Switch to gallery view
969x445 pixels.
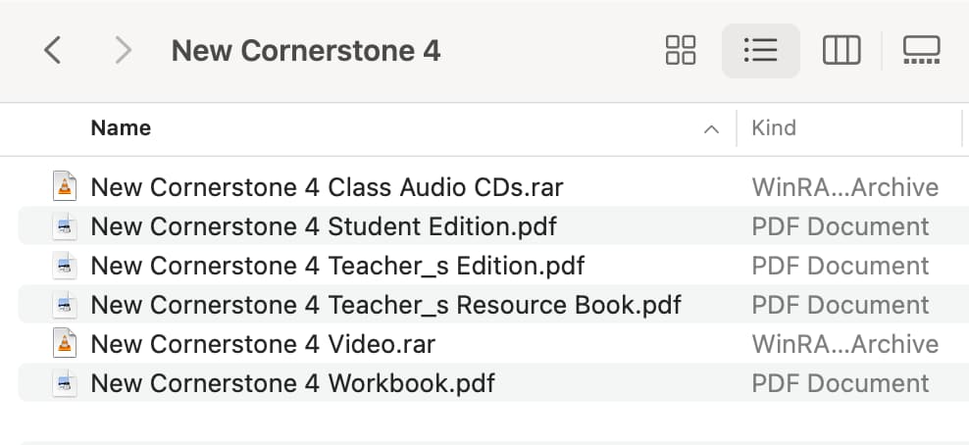921,50
